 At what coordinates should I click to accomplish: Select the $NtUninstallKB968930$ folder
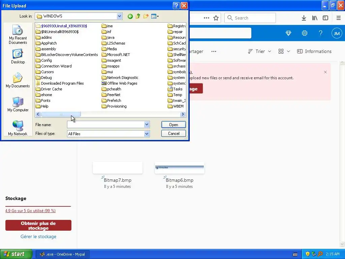[x=57, y=32]
